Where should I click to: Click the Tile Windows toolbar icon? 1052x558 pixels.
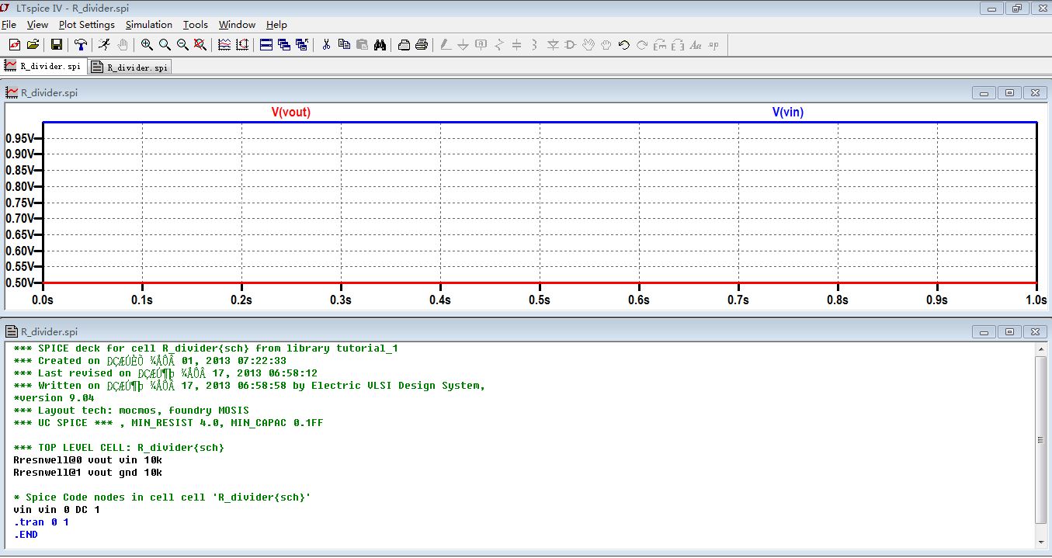pos(266,45)
